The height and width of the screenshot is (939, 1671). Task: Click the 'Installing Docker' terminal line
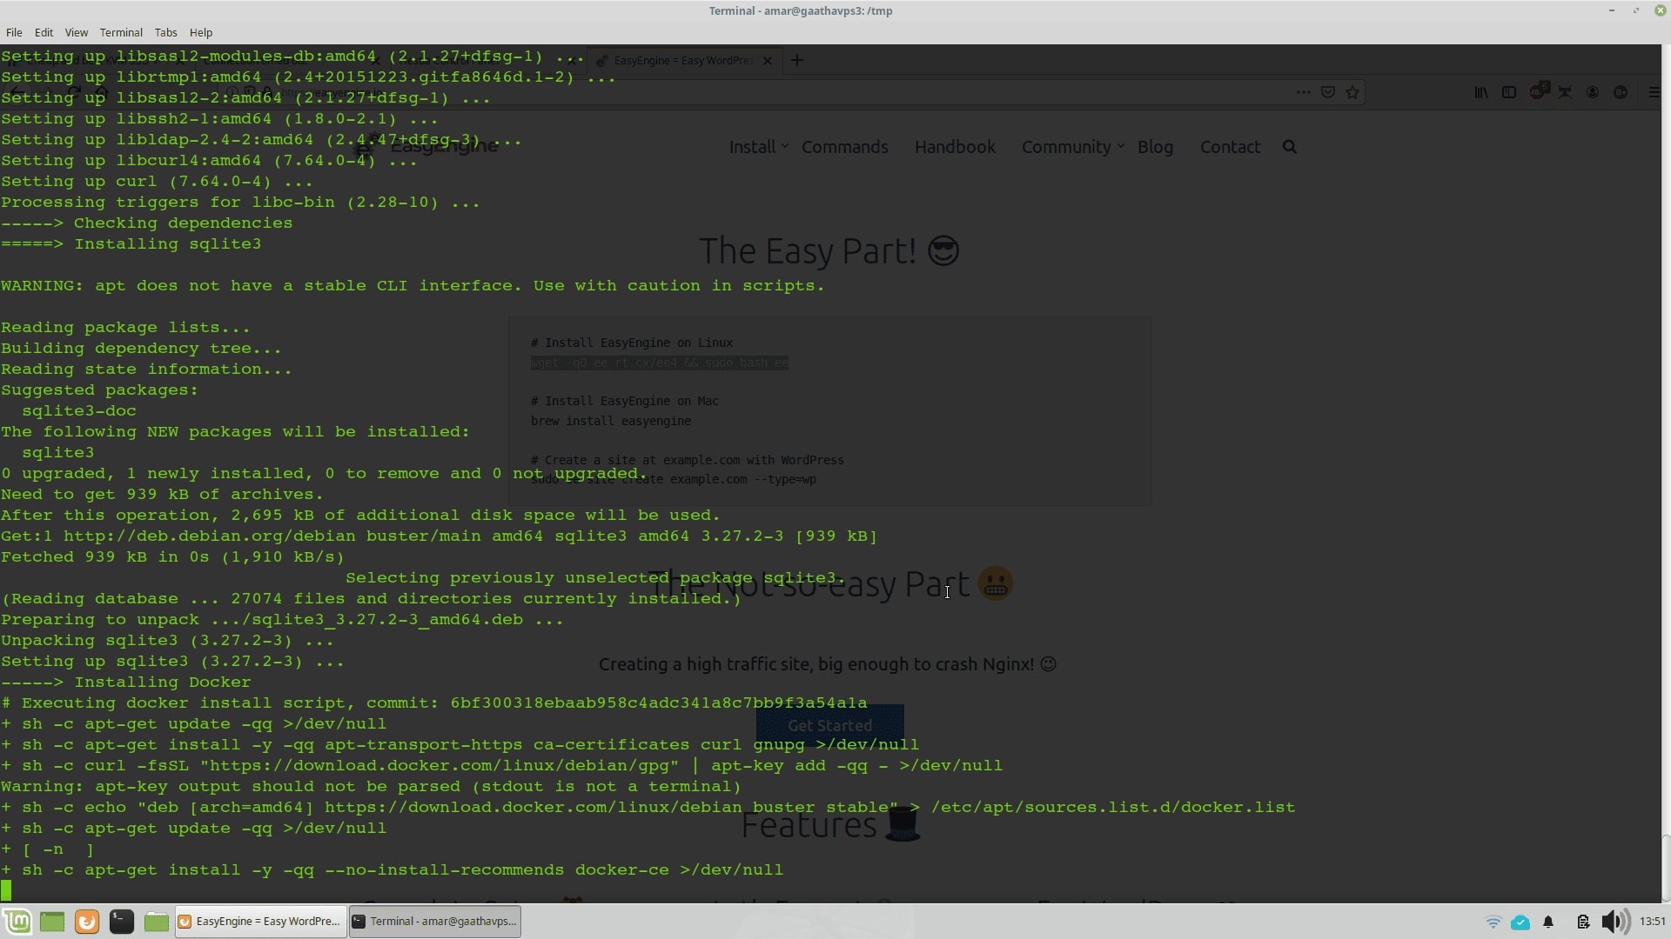click(125, 683)
